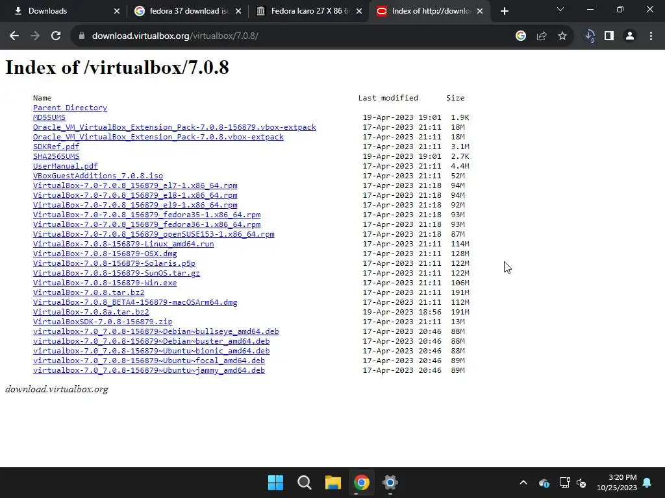
Task: Download the openSUSE153 rpm package
Action: coord(153,234)
